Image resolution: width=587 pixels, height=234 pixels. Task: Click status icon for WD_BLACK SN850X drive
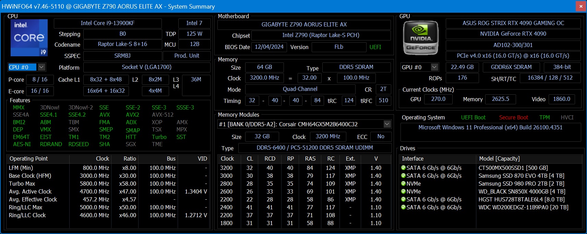[404, 191]
